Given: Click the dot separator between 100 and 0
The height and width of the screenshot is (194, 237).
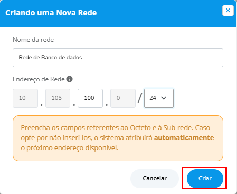Looking at the screenshot, I should pos(107,105).
